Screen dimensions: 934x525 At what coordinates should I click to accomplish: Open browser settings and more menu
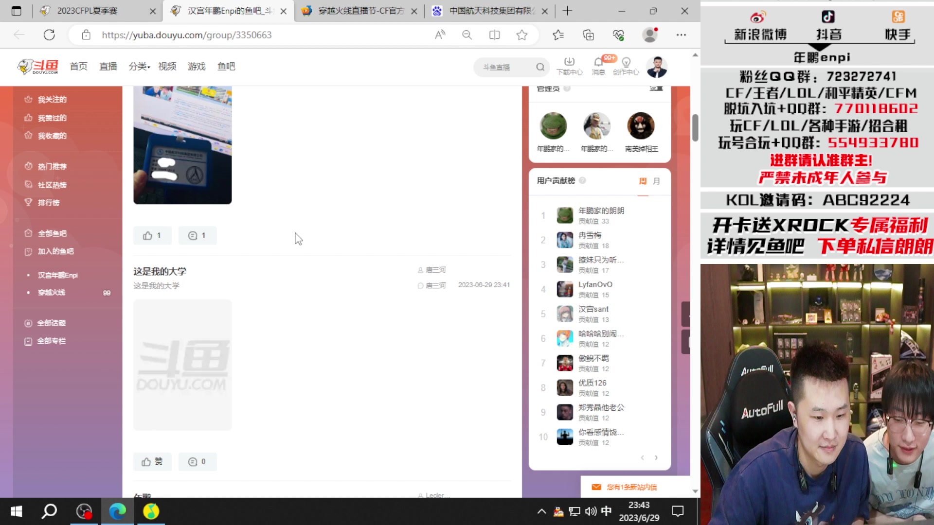(681, 35)
